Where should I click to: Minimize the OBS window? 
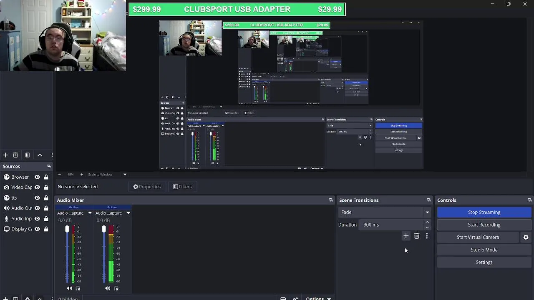click(492, 4)
